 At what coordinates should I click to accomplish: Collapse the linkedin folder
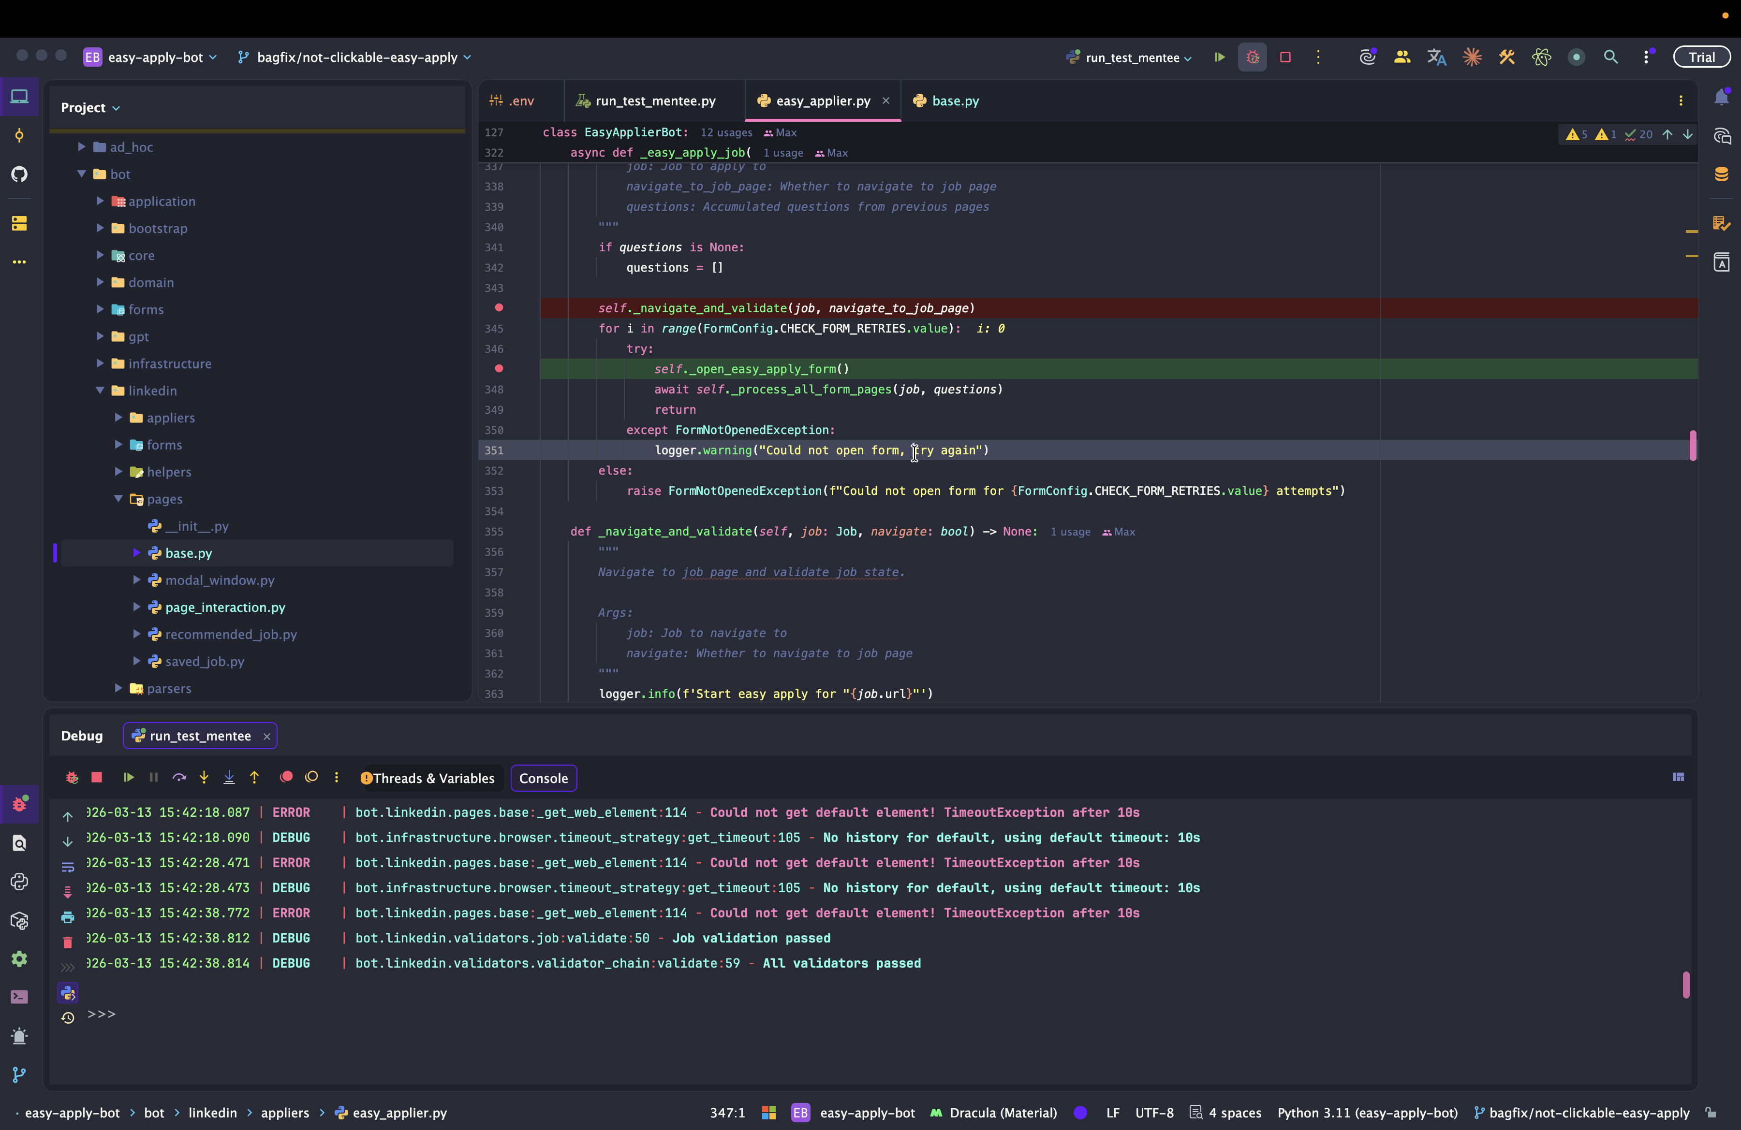(100, 391)
